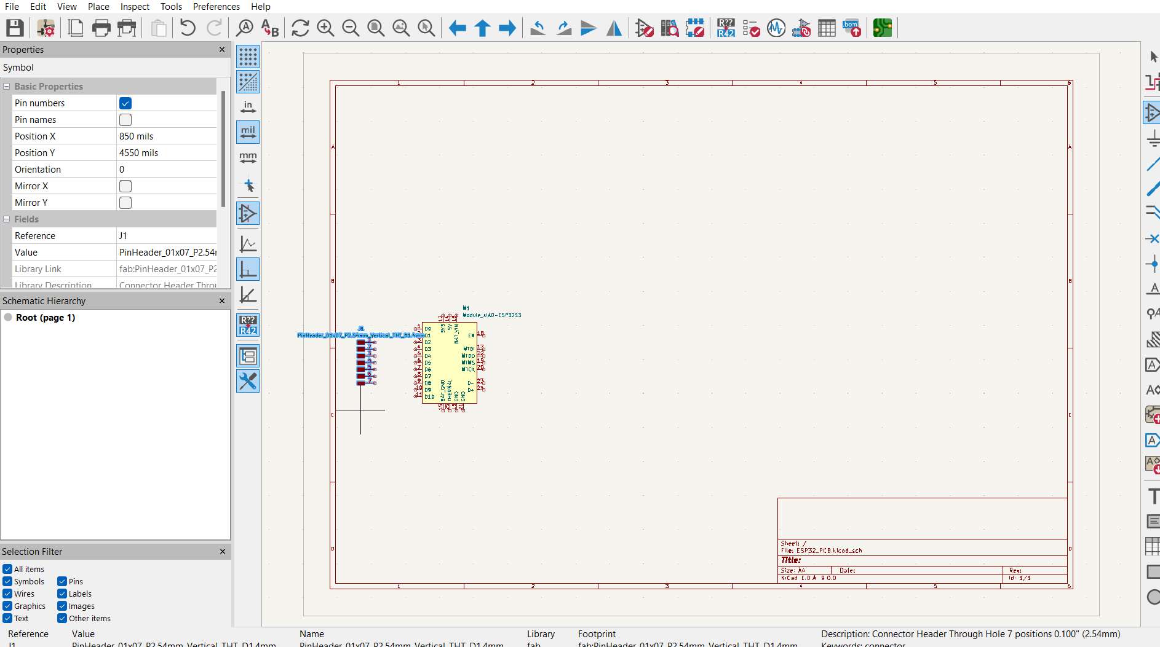Switch units to millimeters
The width and height of the screenshot is (1160, 647).
248,157
